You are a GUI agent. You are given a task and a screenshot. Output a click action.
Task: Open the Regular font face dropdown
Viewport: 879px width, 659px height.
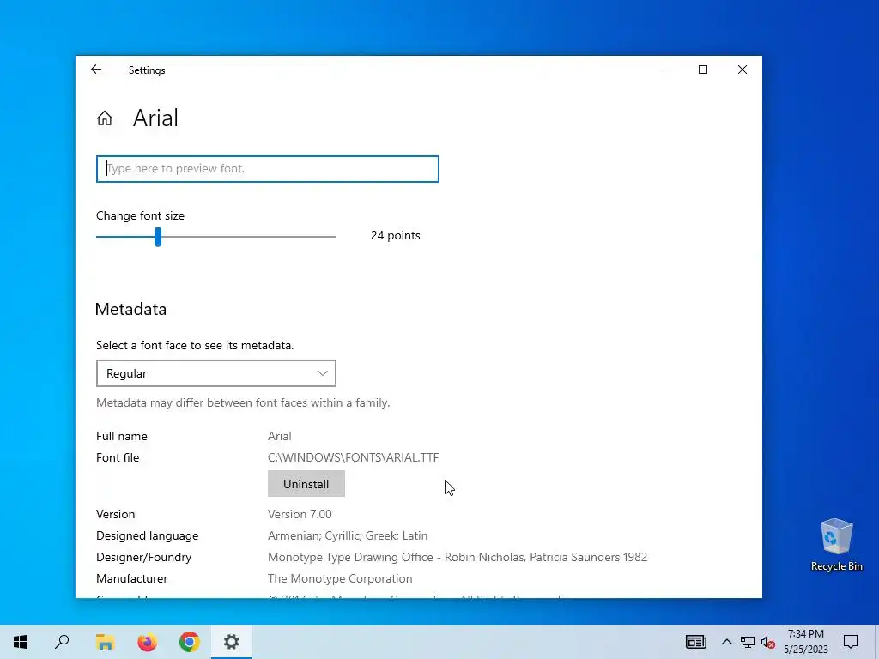215,373
